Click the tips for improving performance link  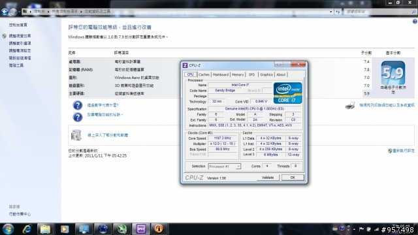coord(104,115)
